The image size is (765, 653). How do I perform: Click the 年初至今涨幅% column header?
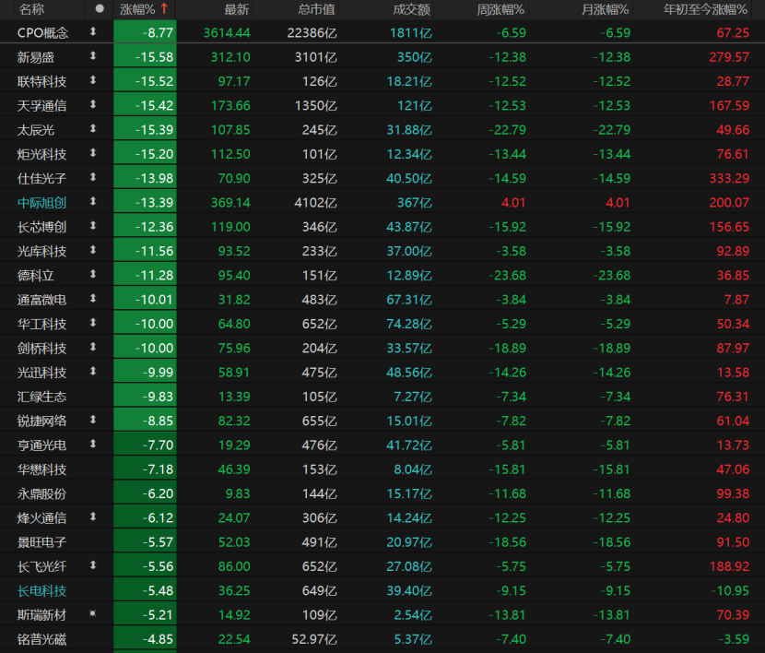click(x=706, y=9)
